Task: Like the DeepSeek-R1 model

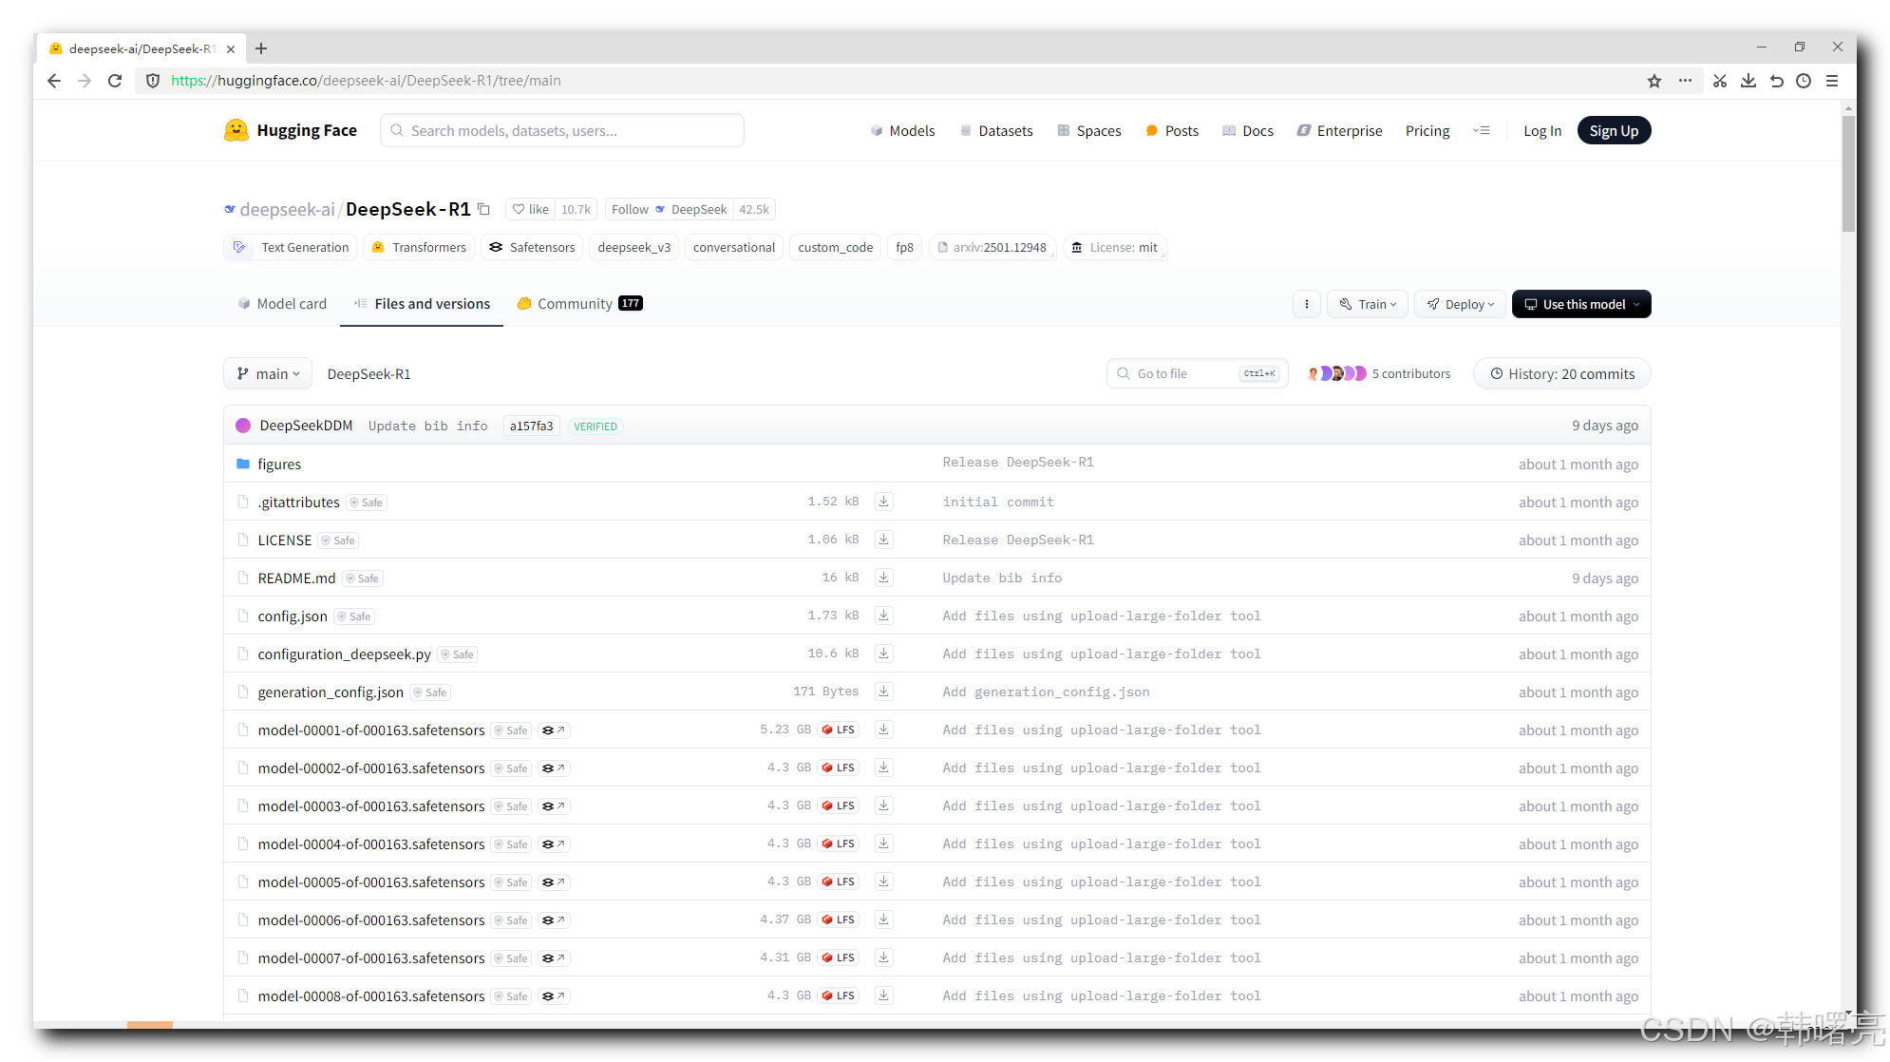Action: pos(531,209)
